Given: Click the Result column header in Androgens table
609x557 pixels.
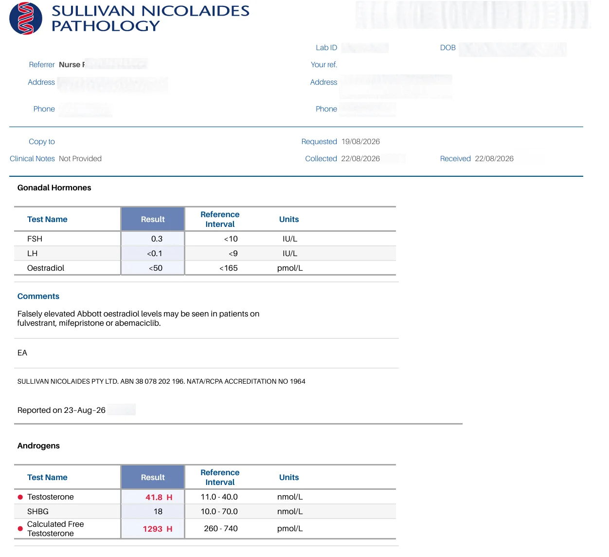Looking at the screenshot, I should tap(153, 478).
